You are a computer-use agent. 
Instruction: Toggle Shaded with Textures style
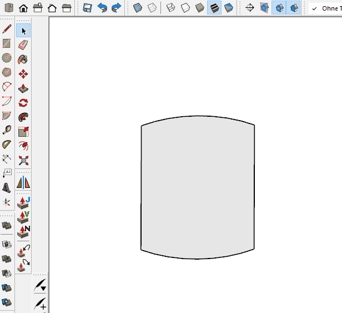click(214, 8)
